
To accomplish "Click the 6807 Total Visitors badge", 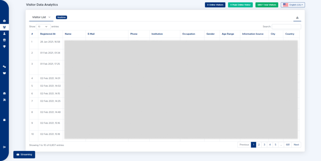I will 266,5.
